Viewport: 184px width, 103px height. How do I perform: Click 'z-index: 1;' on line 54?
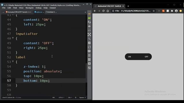pyautogui.click(x=34, y=67)
